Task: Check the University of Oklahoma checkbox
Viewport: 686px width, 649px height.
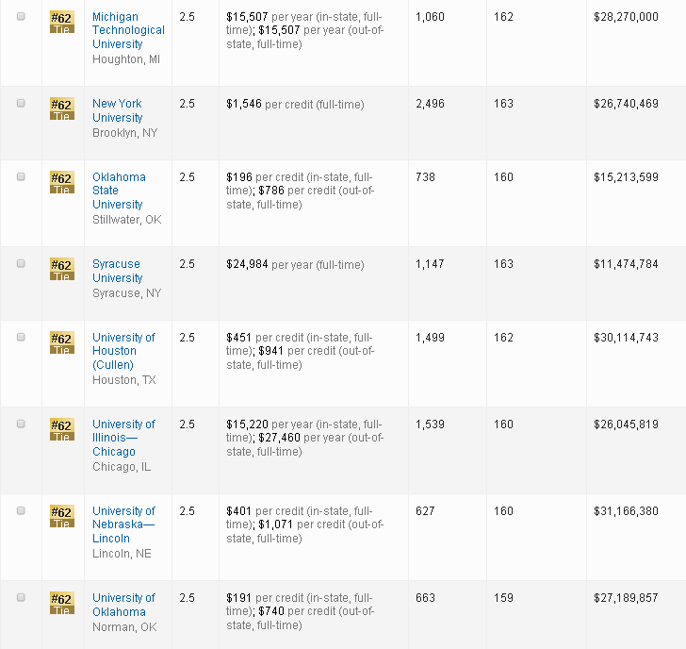Action: 21,598
